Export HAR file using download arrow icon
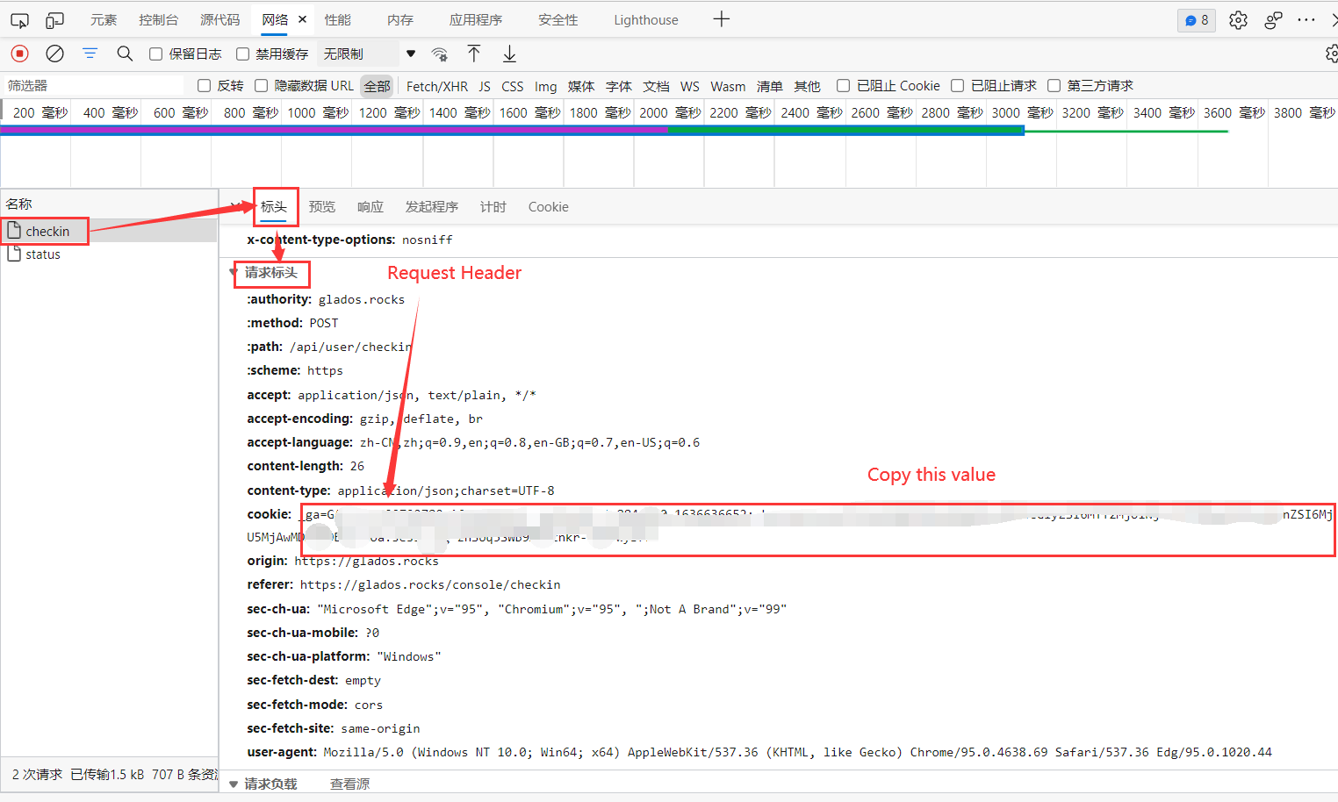1338x802 pixels. [509, 54]
